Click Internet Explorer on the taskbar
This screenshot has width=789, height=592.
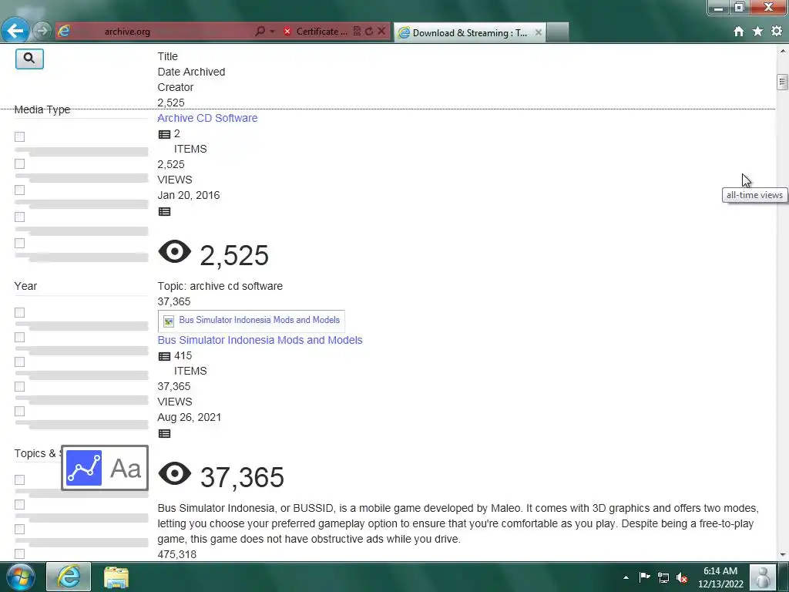(x=69, y=577)
